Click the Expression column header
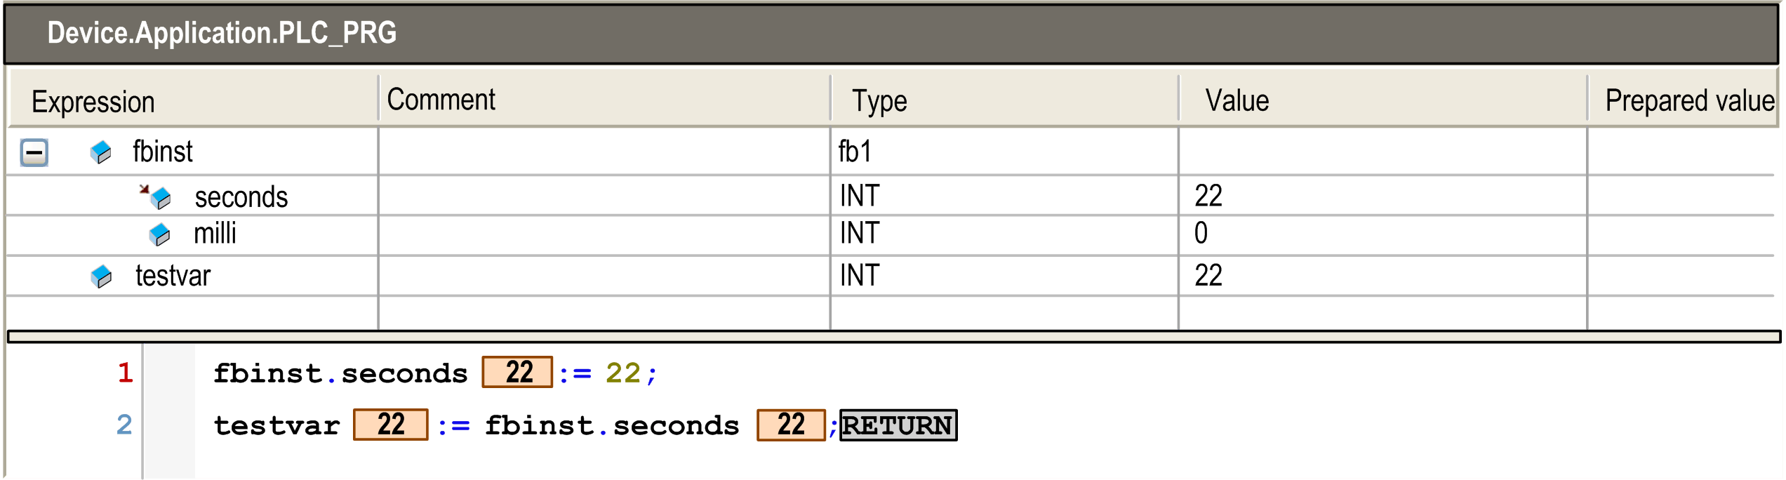 [x=94, y=100]
